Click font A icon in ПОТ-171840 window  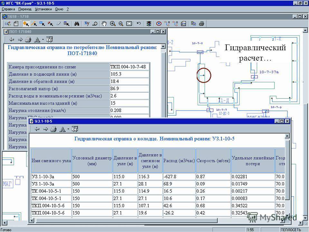[37, 40]
